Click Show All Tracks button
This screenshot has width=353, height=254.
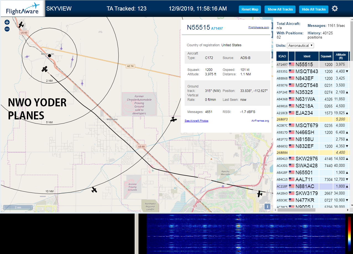280,9
